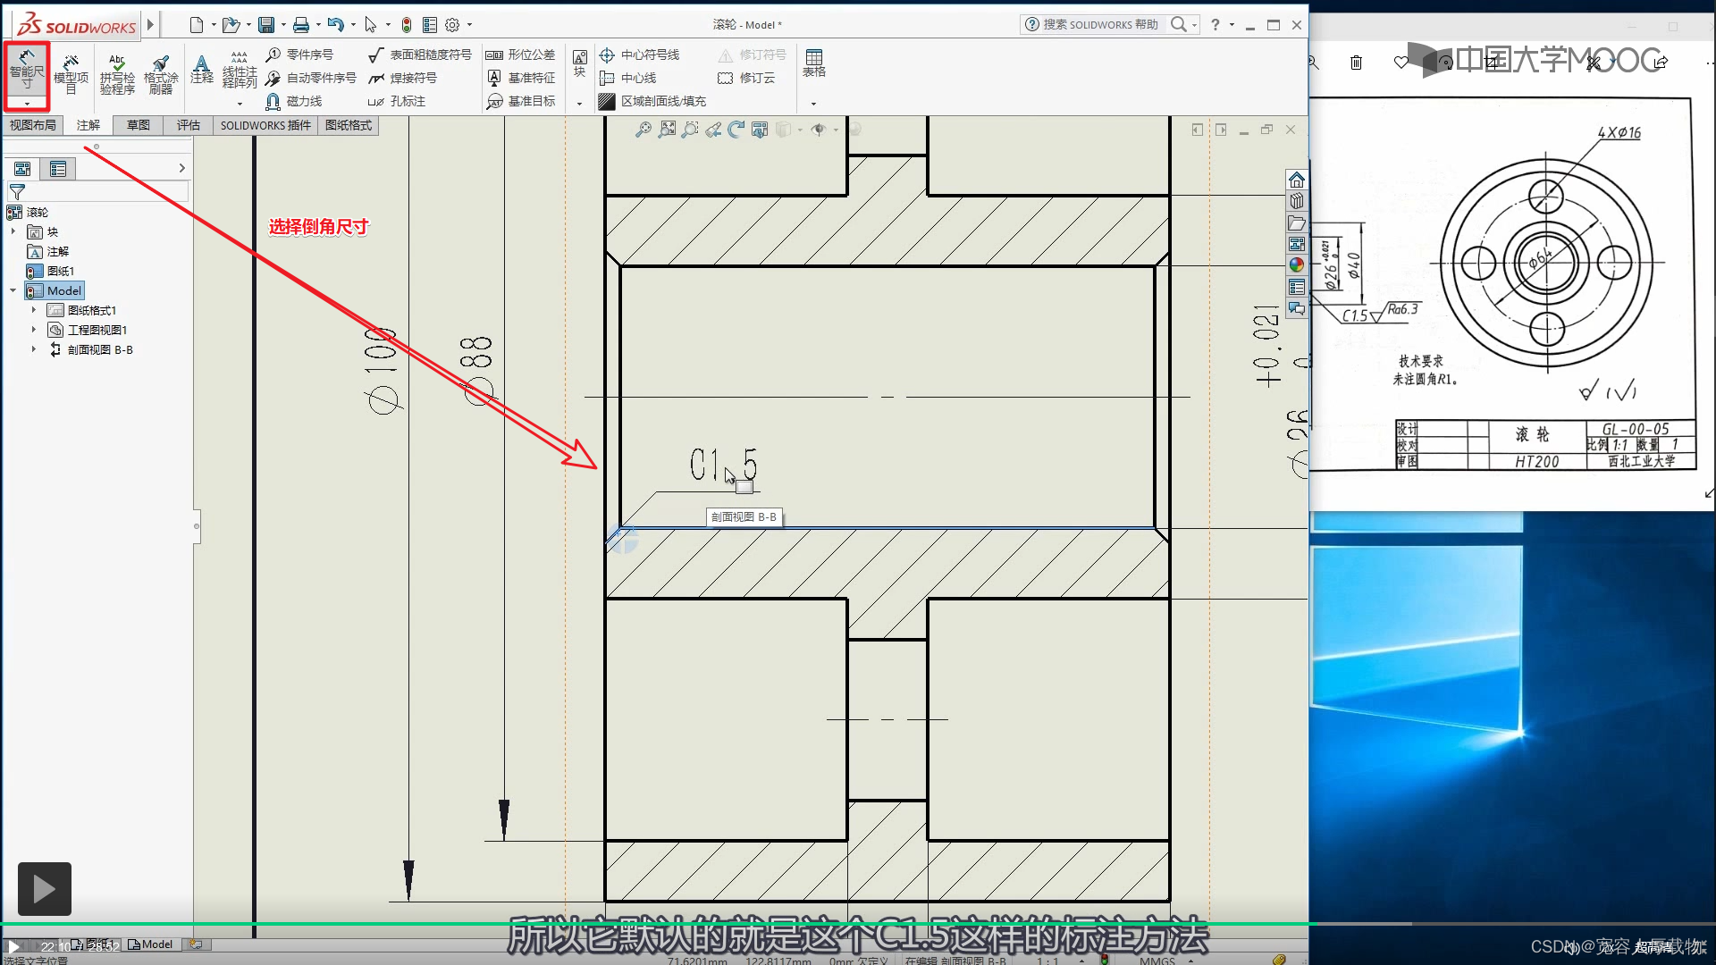Expand the 工程图视图1 tree node
The image size is (1716, 965).
point(34,330)
